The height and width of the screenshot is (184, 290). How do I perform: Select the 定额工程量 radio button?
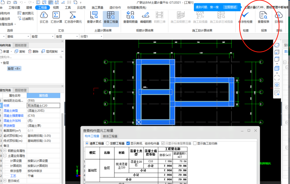point(107,143)
